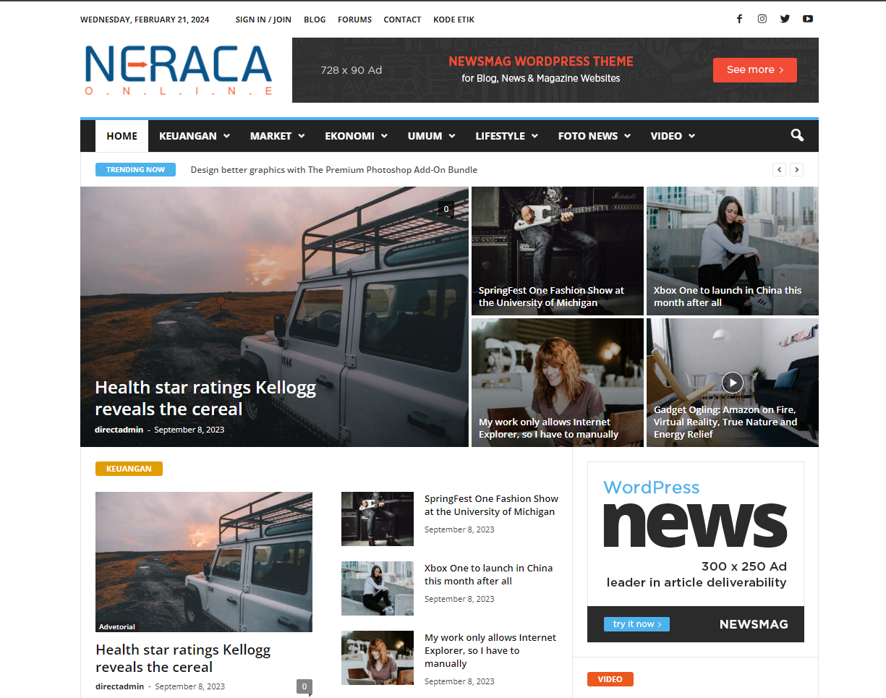The width and height of the screenshot is (886, 698).
Task: Open the Instagram social icon
Action: pos(762,19)
